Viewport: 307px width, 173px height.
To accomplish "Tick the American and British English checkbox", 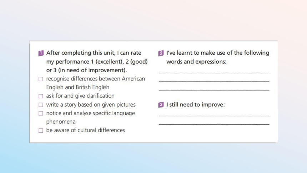I will 41,79.
